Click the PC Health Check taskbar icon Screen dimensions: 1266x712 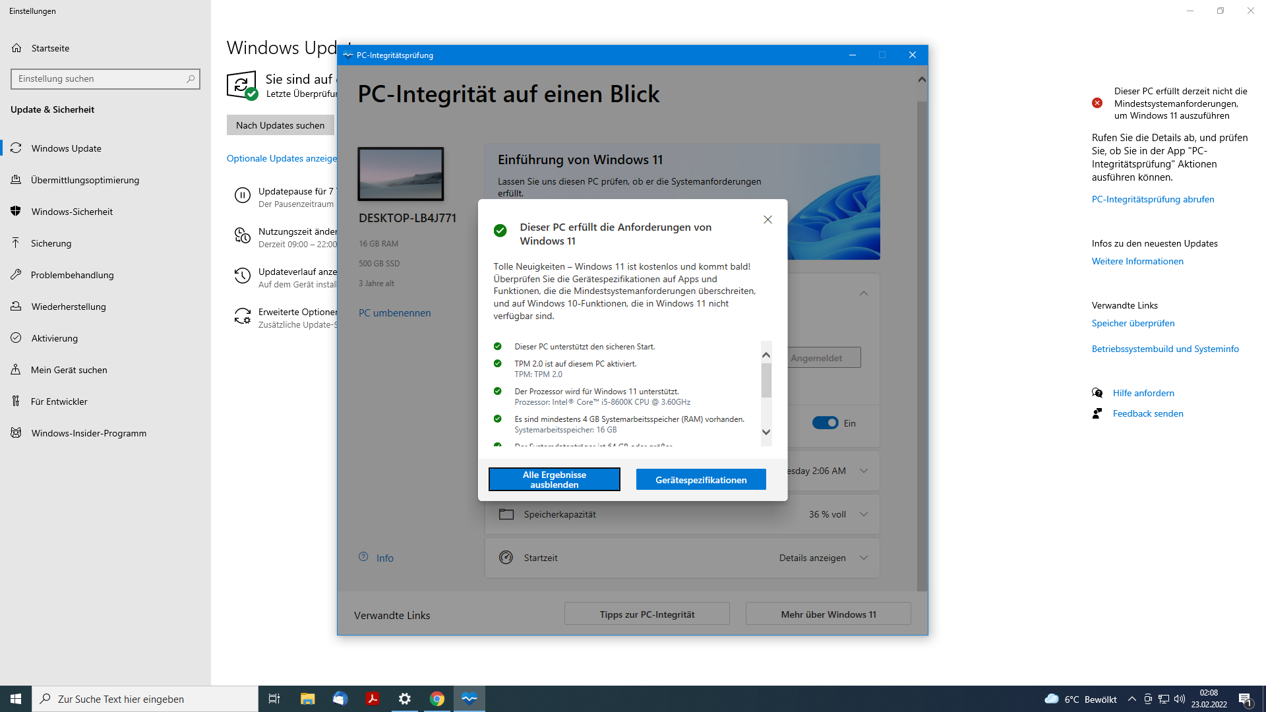[x=469, y=699]
